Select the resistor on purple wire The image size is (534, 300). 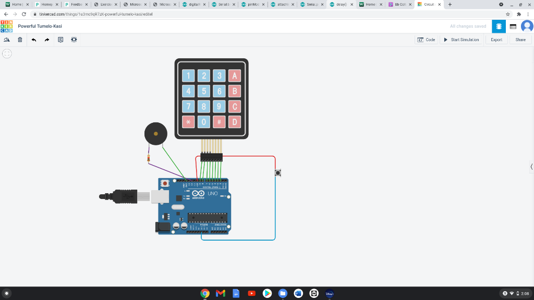tap(149, 158)
